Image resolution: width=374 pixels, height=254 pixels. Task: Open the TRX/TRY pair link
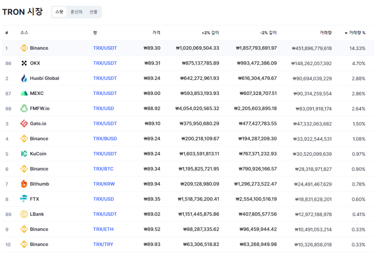click(103, 244)
